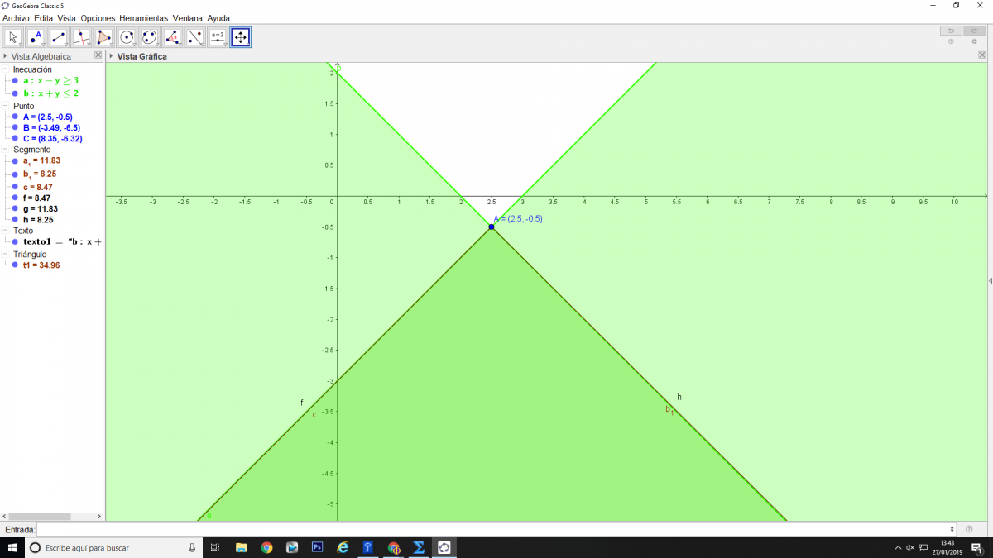Viewport: 993px width, 558px height.
Task: Choose the Line through two points tool
Action: (x=59, y=37)
